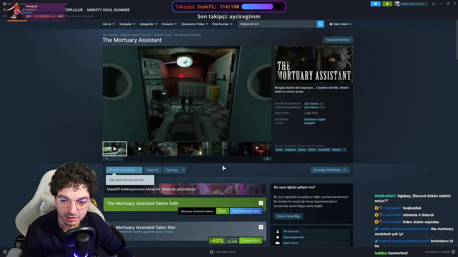Click the Steam Başarımları feature link
The image size is (458, 257).
click(293, 237)
